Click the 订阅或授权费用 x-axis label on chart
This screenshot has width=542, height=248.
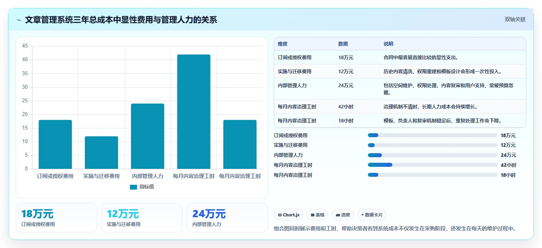click(55, 176)
